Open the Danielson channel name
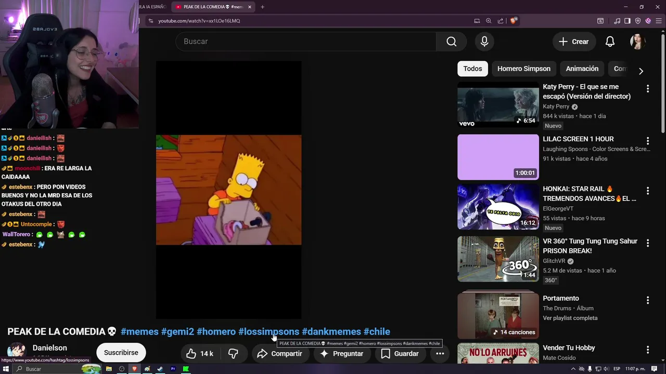Screen dimensions: 666x374 [50, 348]
